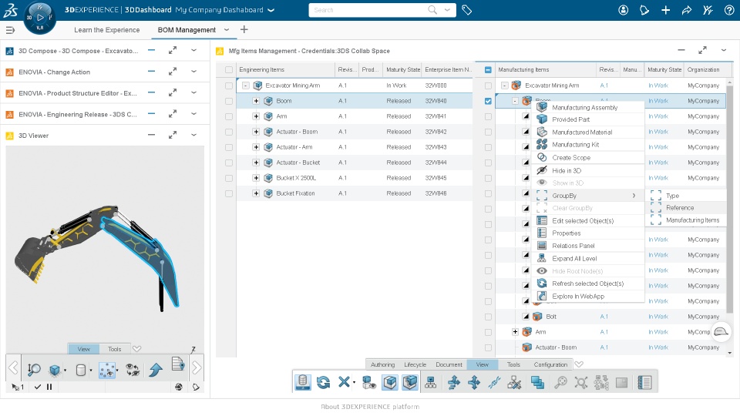Click the delete X icon in Mfg toolbar
This screenshot has height=416, width=740.
pyautogui.click(x=344, y=382)
